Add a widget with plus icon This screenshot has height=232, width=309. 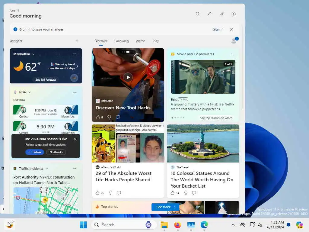pyautogui.click(x=77, y=41)
